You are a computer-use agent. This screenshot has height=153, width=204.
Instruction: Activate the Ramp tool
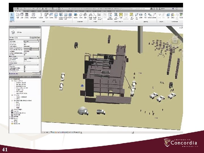tap(81, 16)
